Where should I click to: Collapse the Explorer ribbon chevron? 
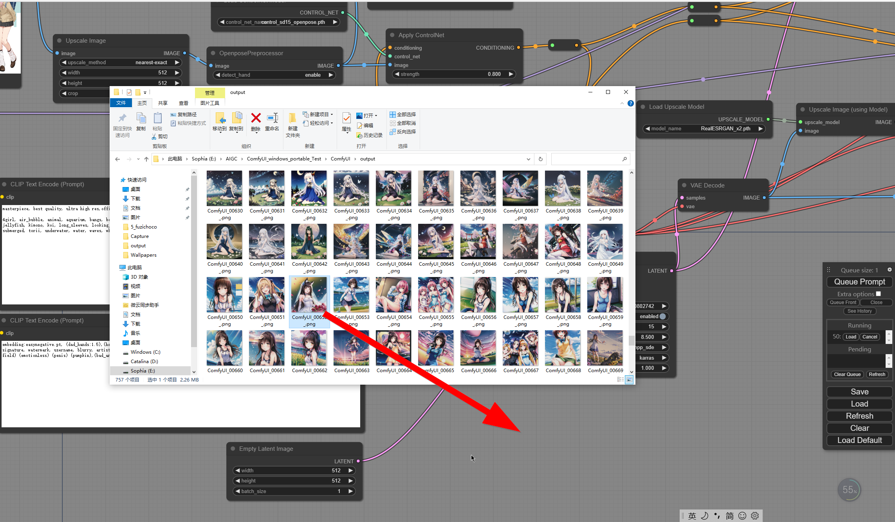[x=622, y=103]
